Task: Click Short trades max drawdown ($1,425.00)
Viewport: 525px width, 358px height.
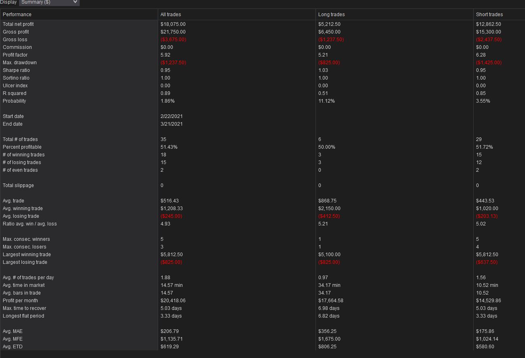Action: tap(489, 63)
